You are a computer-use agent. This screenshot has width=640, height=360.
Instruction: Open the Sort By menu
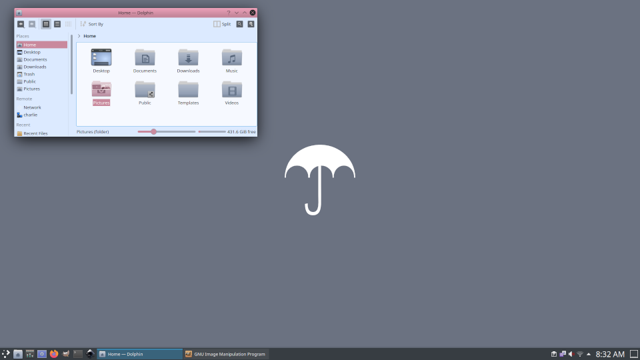coord(92,24)
